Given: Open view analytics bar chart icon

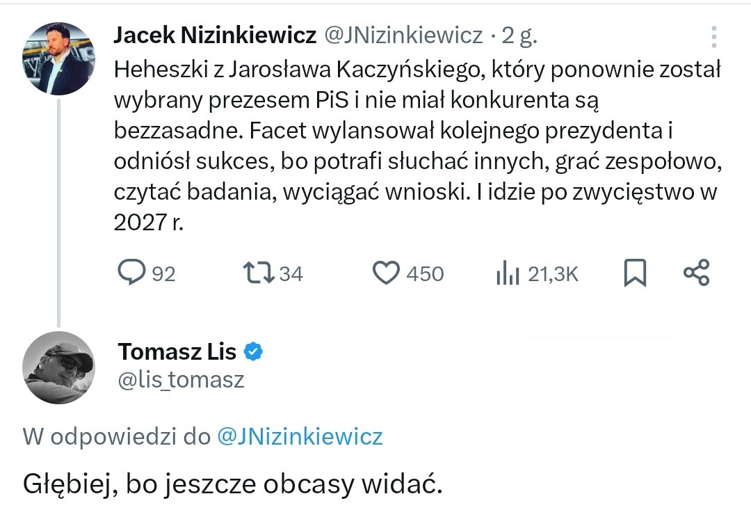Looking at the screenshot, I should point(508,273).
